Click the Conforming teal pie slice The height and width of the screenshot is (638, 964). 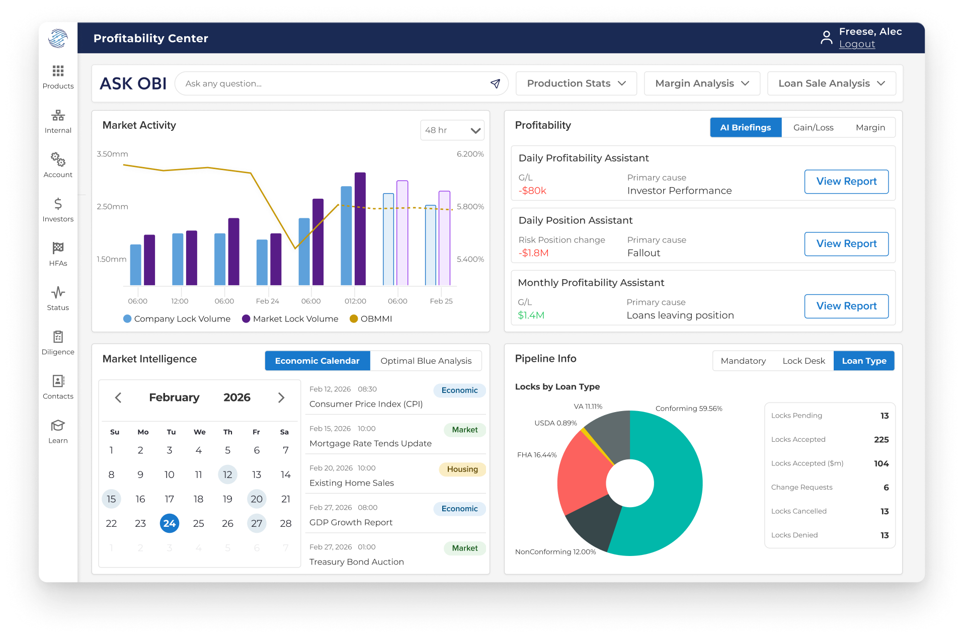click(x=674, y=483)
